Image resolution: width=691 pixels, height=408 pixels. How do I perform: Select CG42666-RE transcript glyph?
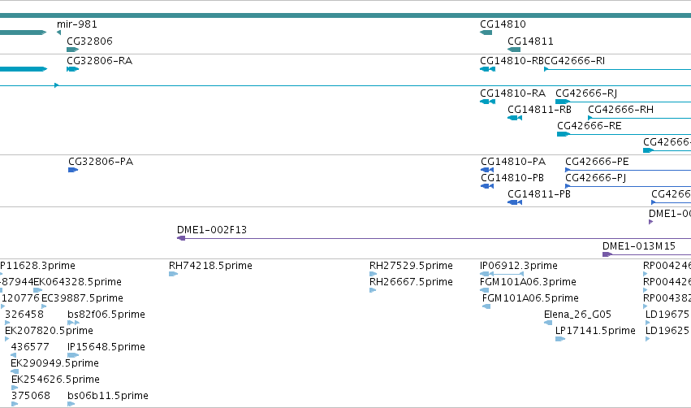coord(624,134)
